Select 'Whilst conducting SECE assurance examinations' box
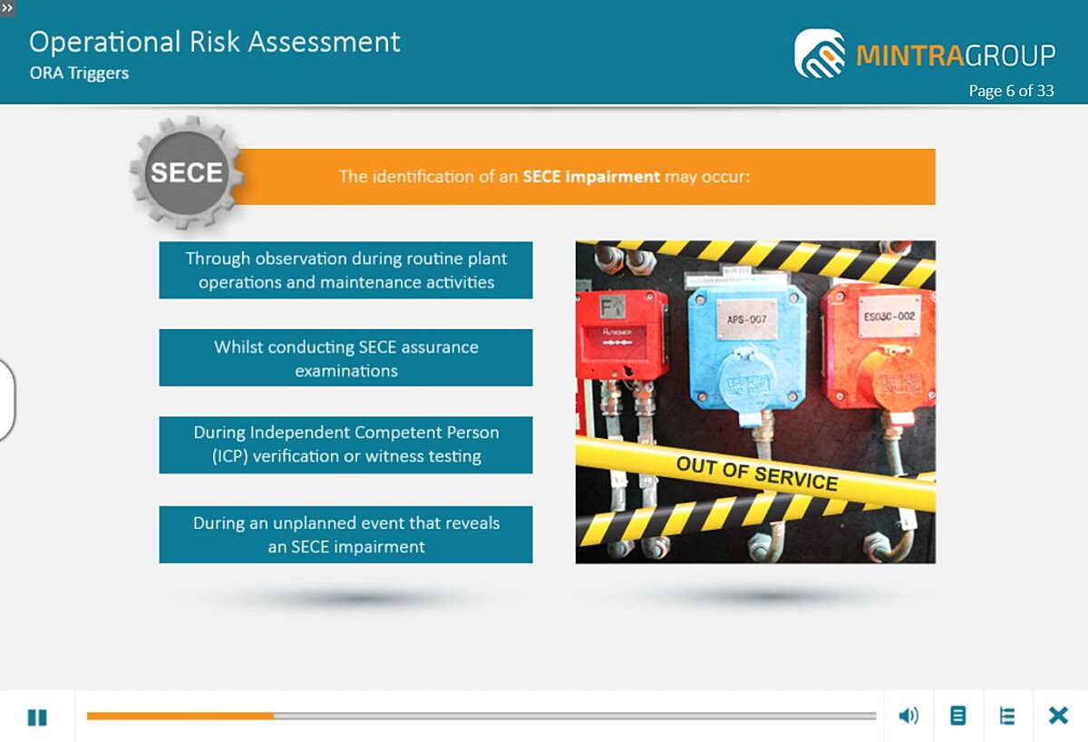 (346, 358)
